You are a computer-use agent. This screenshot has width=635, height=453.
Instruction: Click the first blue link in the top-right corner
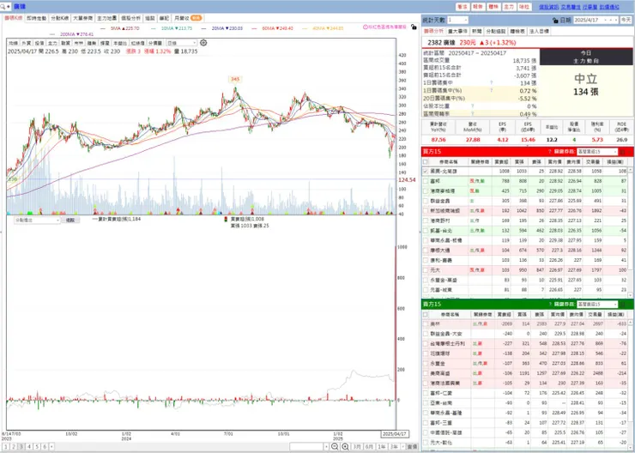point(548,7)
